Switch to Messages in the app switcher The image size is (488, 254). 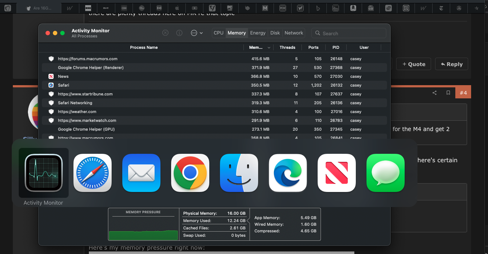[386, 173]
